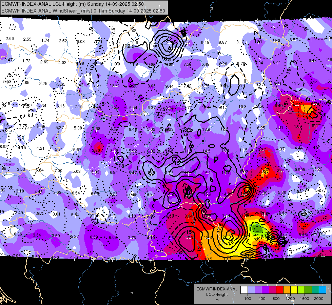Image resolution: width=332 pixels, height=305 pixels.
Task: Select the grid value 1.73
Action: 26,61
